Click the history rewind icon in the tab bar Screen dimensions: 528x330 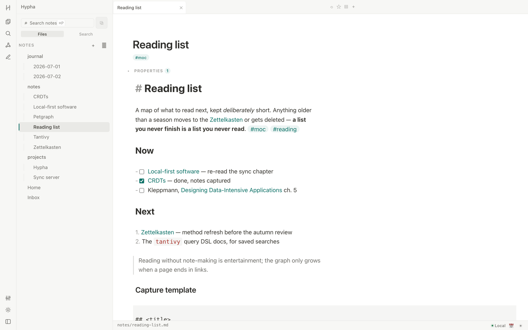point(332,7)
